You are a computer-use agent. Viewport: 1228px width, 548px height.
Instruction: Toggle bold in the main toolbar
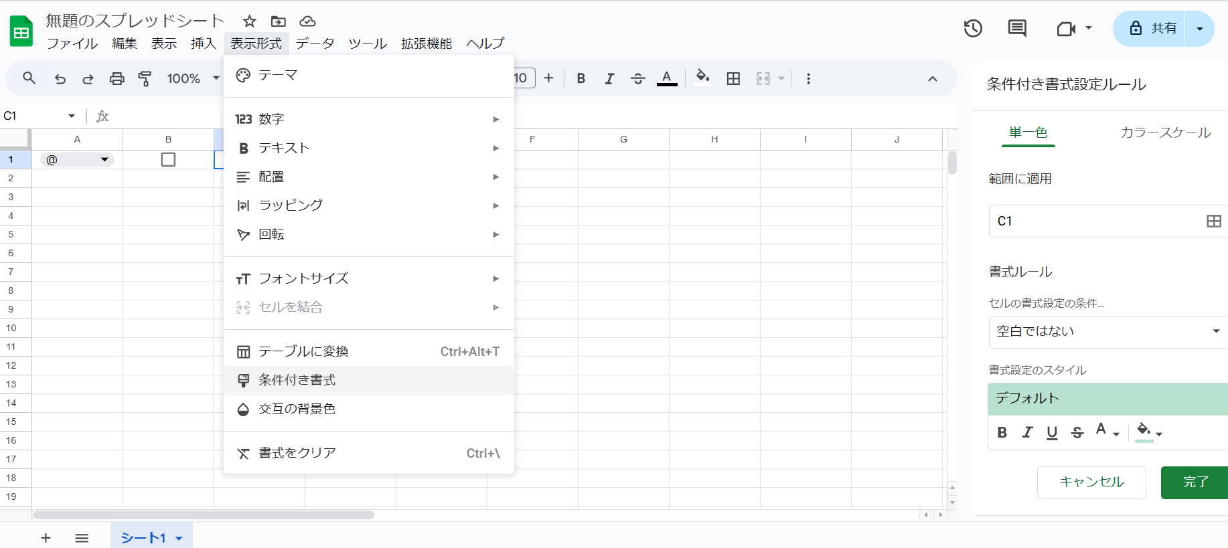tap(581, 78)
